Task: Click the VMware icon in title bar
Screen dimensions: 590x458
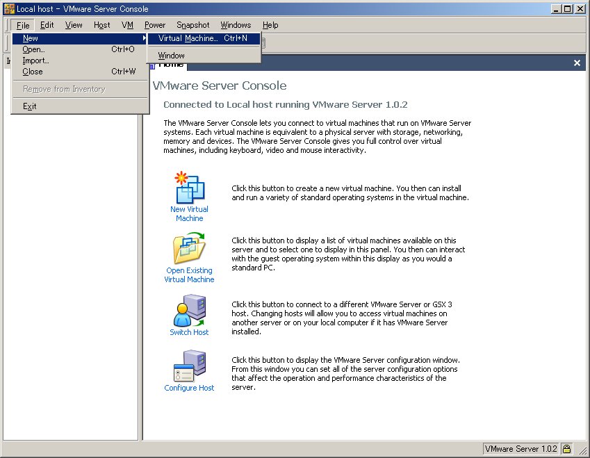Action: pyautogui.click(x=9, y=8)
